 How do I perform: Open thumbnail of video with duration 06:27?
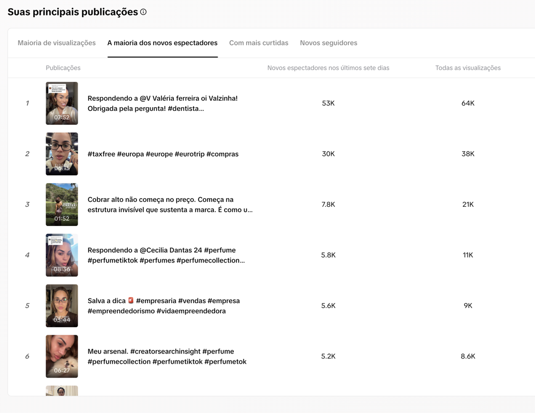tap(62, 356)
